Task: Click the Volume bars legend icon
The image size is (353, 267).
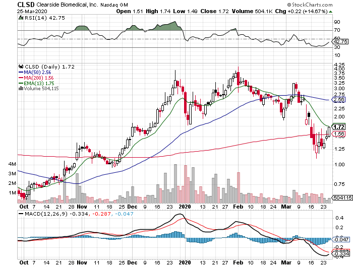Action: pos(21,88)
